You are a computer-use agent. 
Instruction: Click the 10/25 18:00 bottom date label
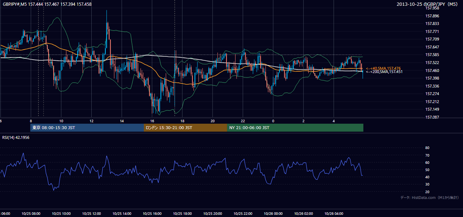182,214
